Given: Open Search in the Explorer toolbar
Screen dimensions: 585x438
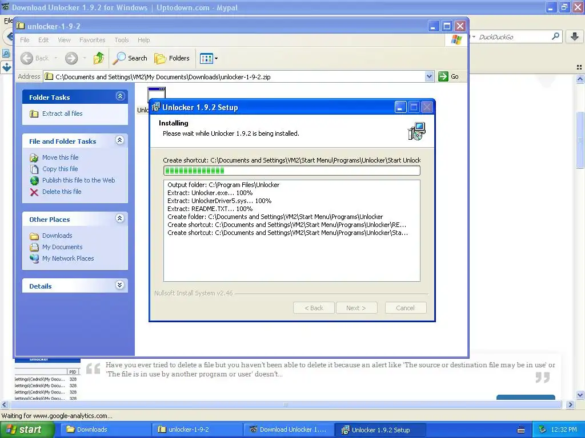Looking at the screenshot, I should point(130,58).
